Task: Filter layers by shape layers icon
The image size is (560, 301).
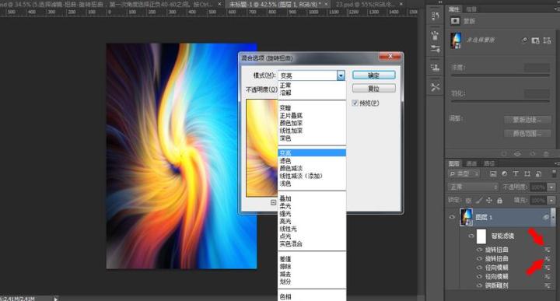Action: click(527, 174)
